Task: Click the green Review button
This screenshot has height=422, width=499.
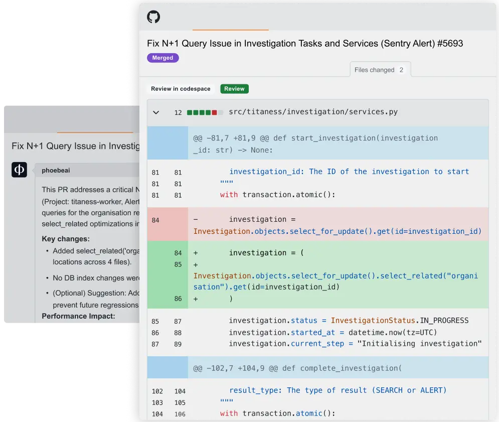Action: [234, 88]
